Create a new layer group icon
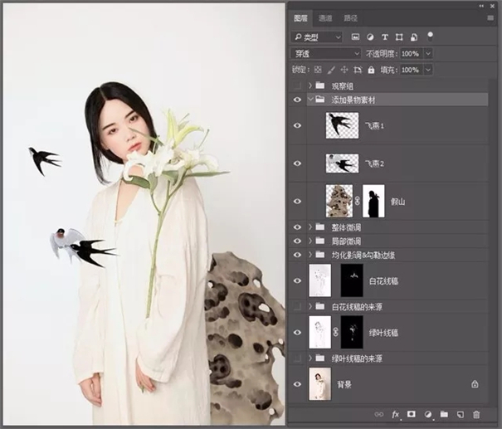 pos(444,413)
